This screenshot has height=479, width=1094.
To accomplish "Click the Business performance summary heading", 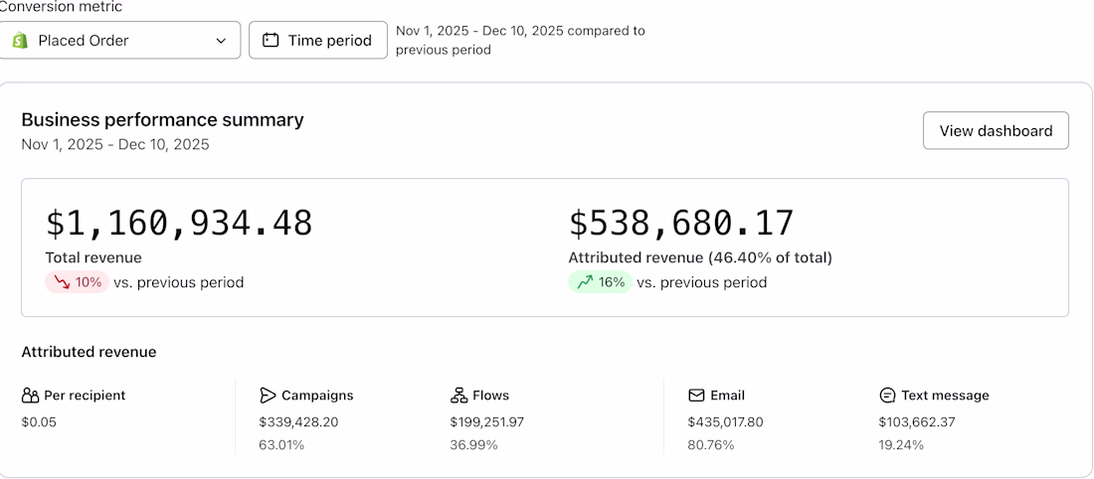I will pos(162,120).
